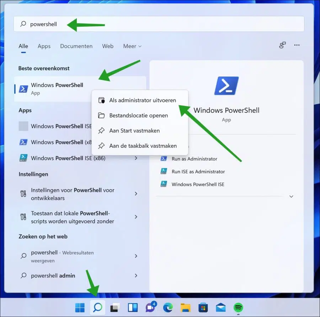The image size is (320, 317).
Task: Open the three-dots more options menu
Action: [297, 45]
